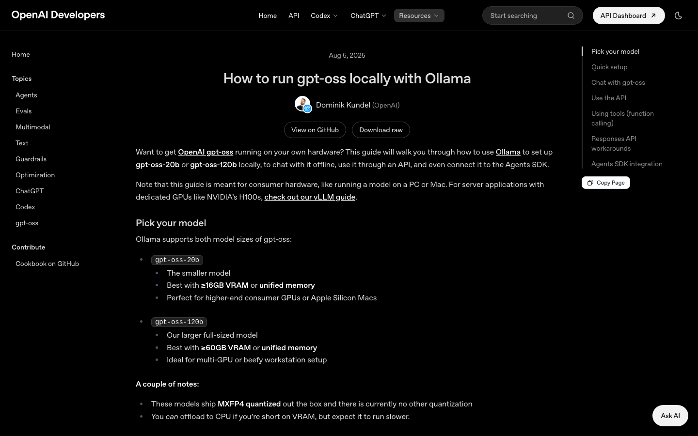
Task: Open the Ask AI assistant button
Action: point(670,416)
